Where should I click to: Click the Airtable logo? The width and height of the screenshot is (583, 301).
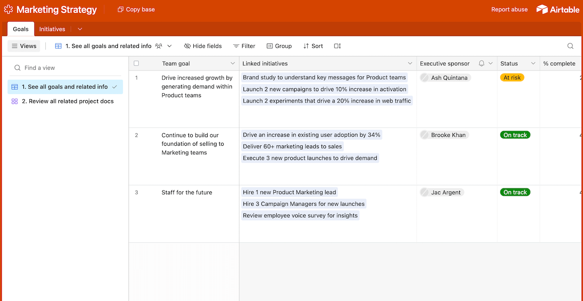(557, 9)
